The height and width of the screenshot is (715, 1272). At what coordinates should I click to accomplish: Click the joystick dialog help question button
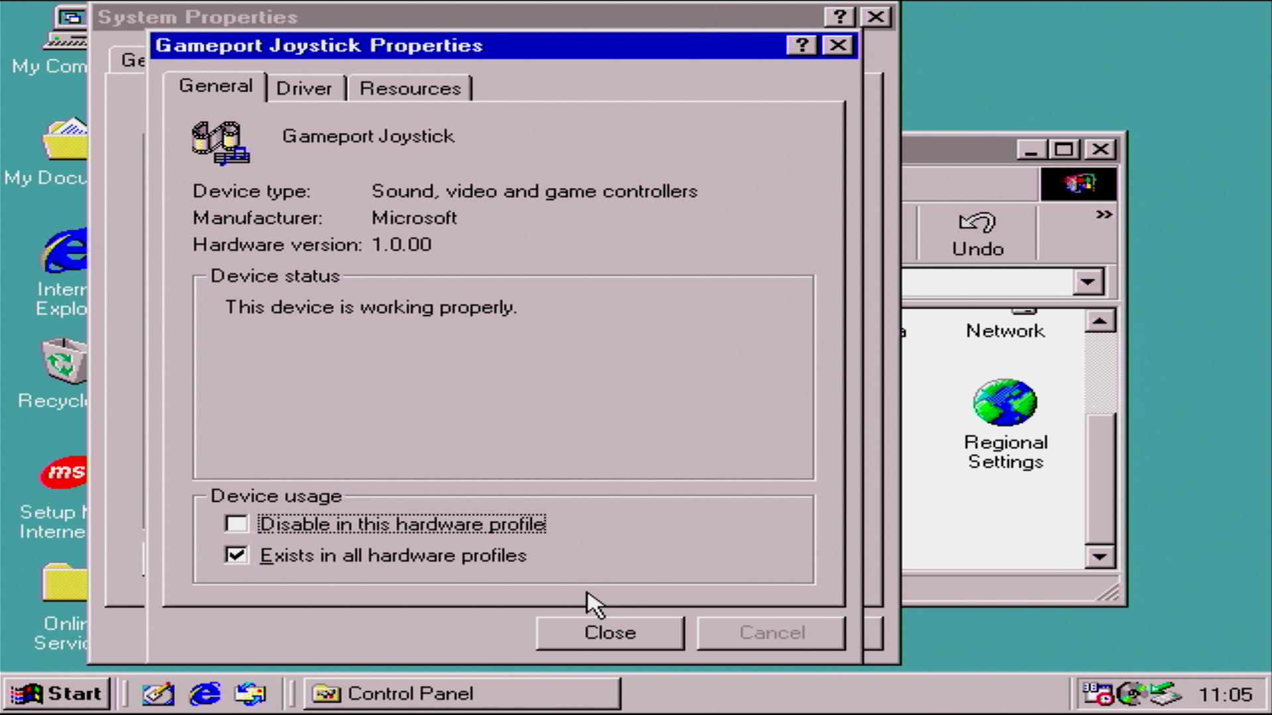(802, 45)
